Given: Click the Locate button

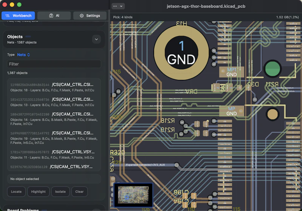Looking at the screenshot, I should (16, 191).
